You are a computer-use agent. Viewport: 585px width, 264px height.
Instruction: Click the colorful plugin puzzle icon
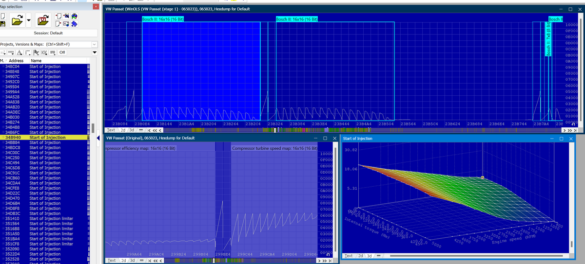[x=74, y=16]
